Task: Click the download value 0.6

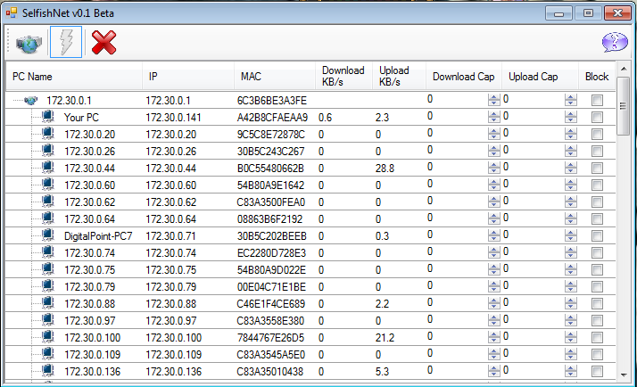Action: [325, 118]
